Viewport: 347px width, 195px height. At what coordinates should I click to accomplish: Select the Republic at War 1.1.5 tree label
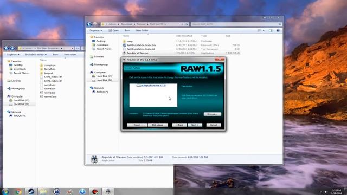pos(155,86)
